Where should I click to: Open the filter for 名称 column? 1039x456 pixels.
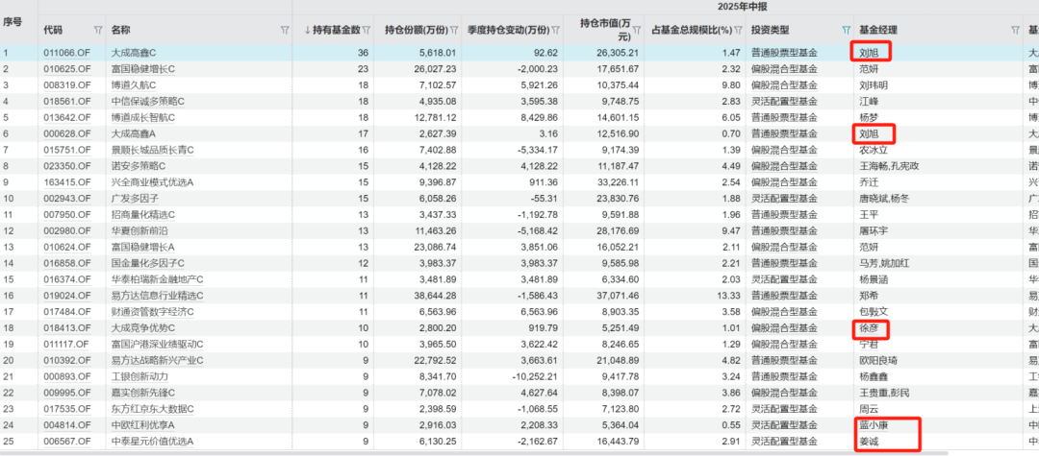[283, 30]
